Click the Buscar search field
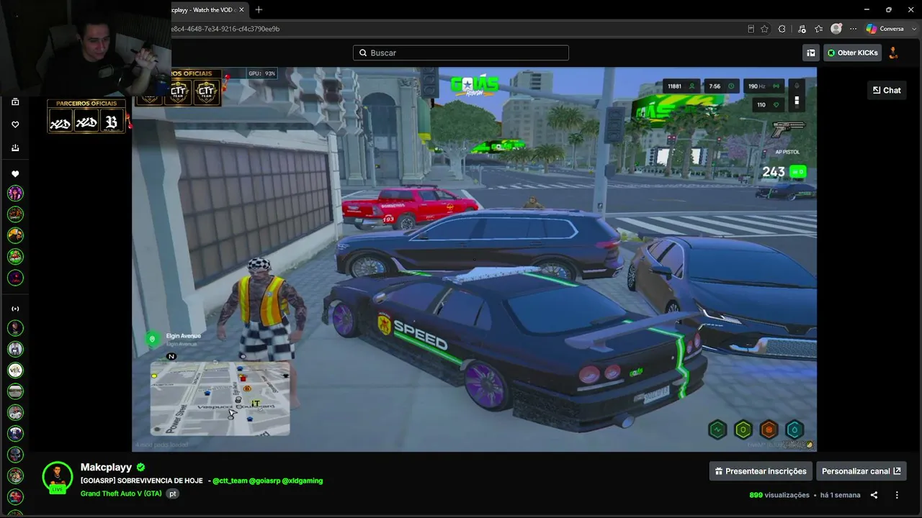Viewport: 922px width, 518px height. pyautogui.click(x=461, y=53)
